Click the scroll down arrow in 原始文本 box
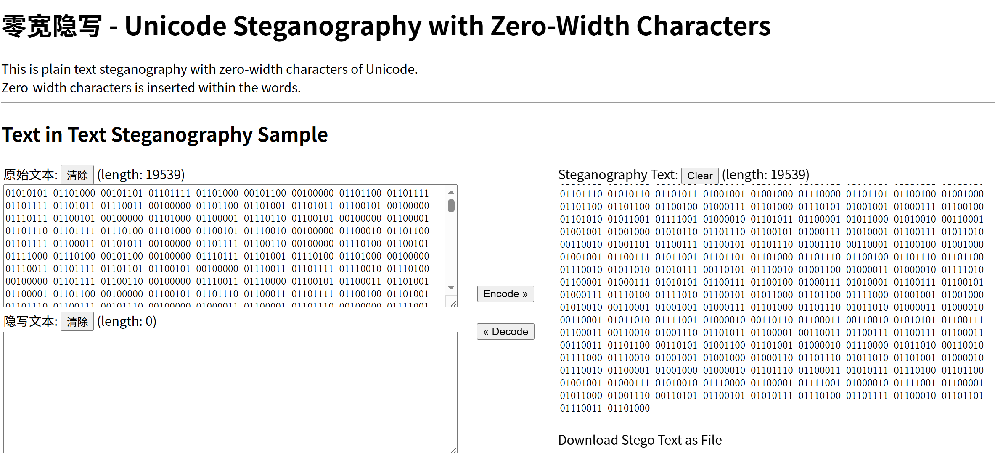 pyautogui.click(x=451, y=288)
